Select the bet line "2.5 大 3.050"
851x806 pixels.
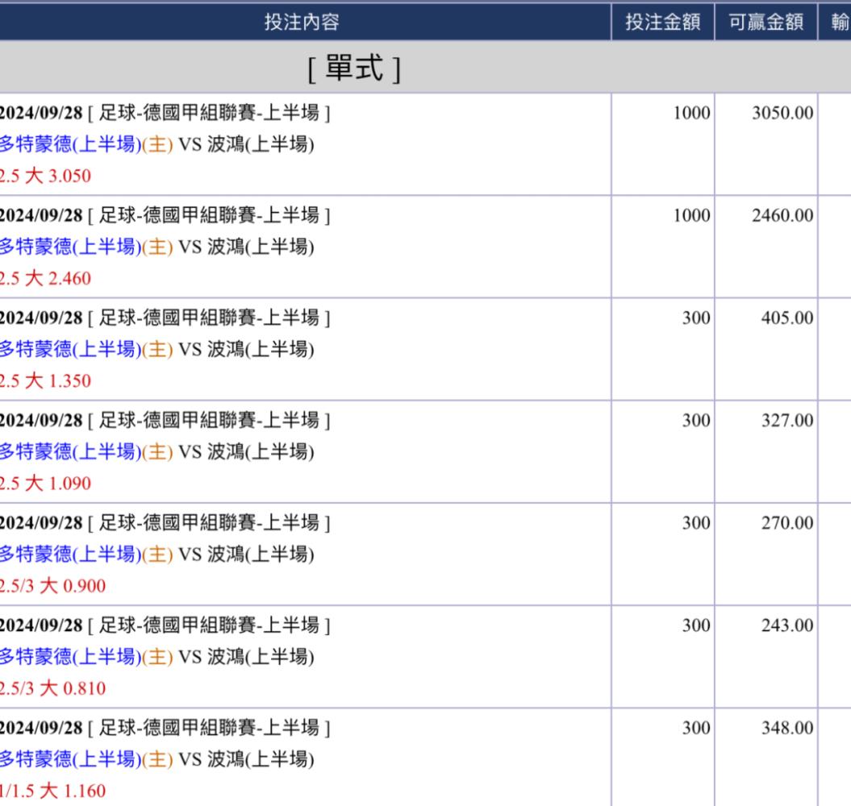tap(46, 176)
